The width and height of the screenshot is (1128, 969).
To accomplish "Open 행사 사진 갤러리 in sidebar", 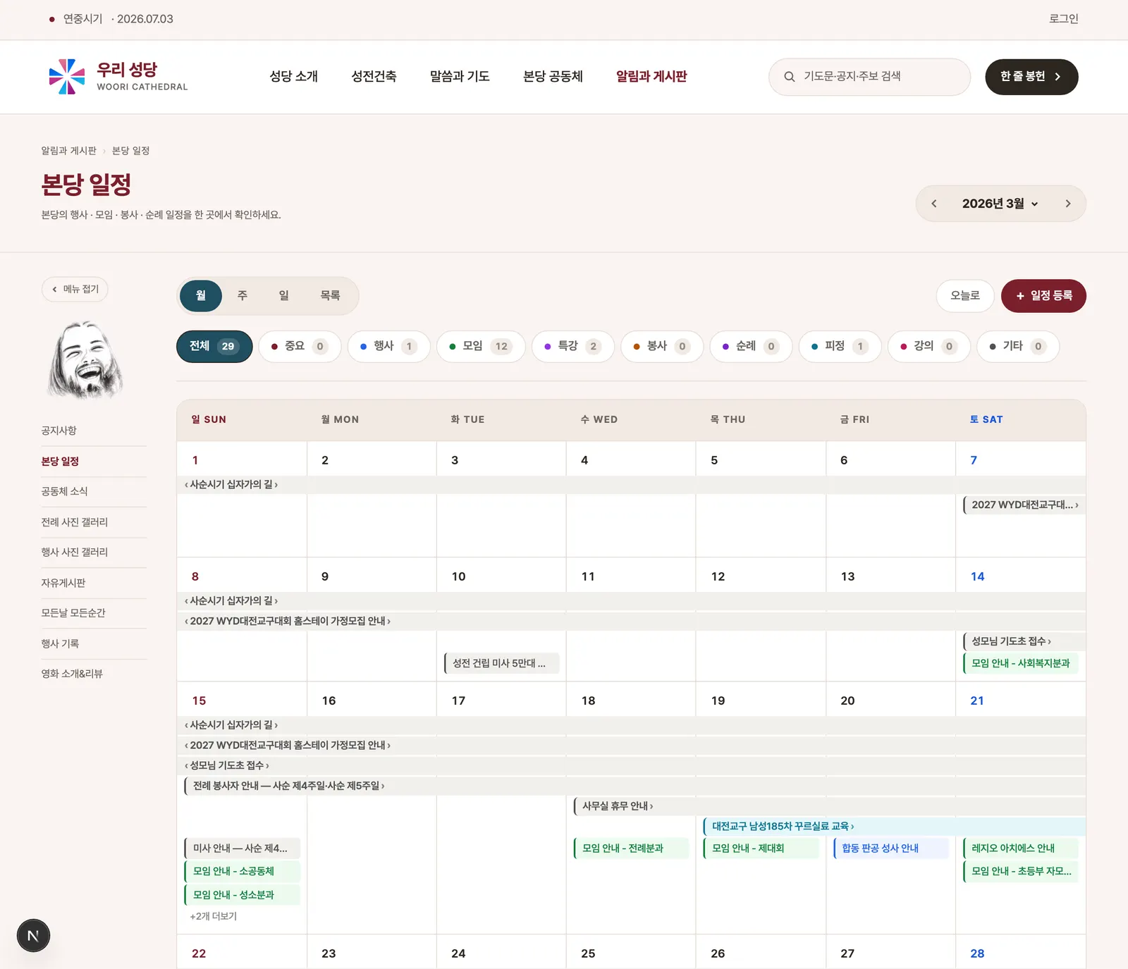I will (74, 552).
